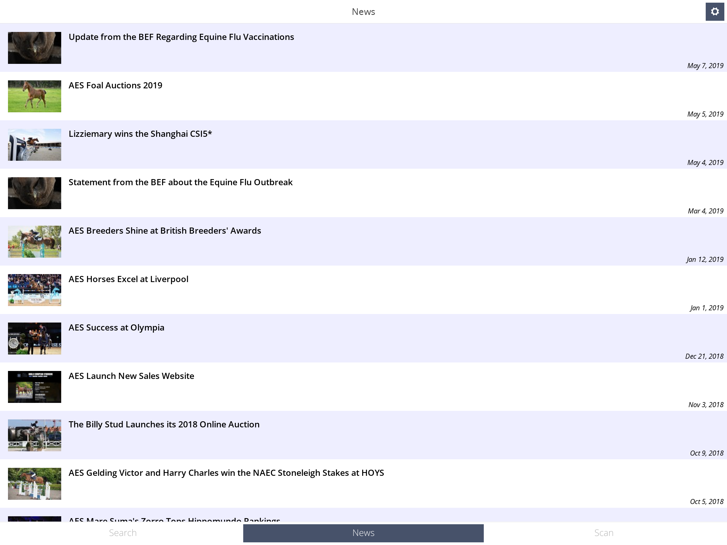Open 'AES Breeders Shine at British Breeders' Awards'

coord(363,242)
